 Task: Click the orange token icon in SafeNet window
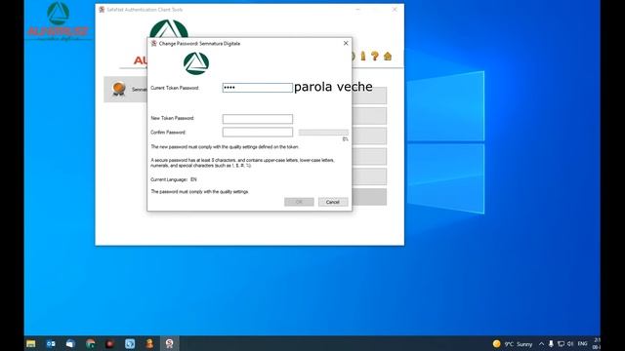click(x=119, y=89)
